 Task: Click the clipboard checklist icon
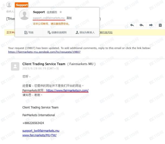pyautogui.click(x=160, y=25)
